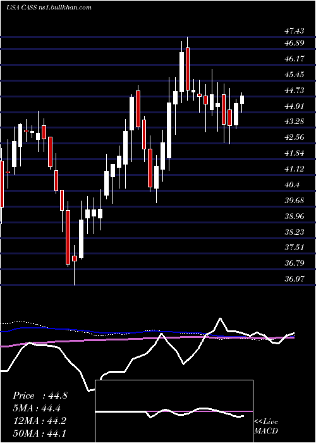Click the 12MA : 44.2 readout

pos(39,421)
